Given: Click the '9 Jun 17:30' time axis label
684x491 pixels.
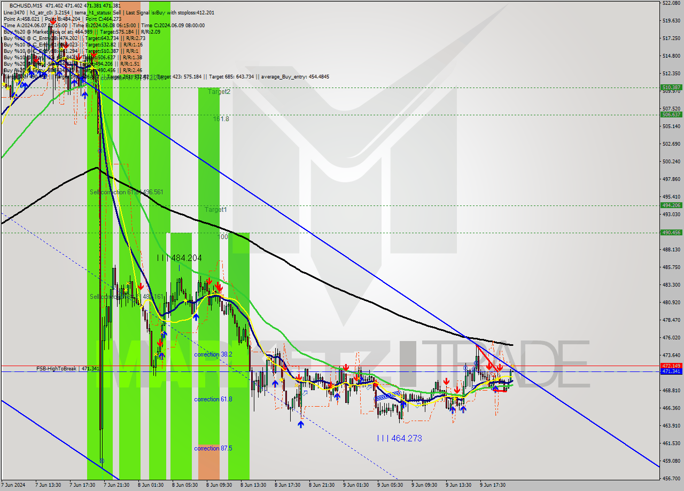Looking at the screenshot, I should click(x=493, y=485).
